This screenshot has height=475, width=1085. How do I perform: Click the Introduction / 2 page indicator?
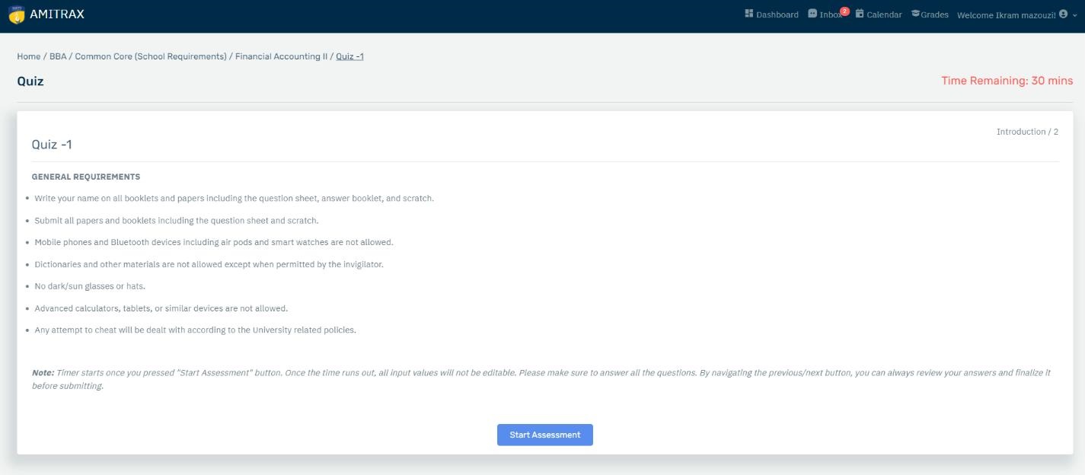coord(1027,132)
